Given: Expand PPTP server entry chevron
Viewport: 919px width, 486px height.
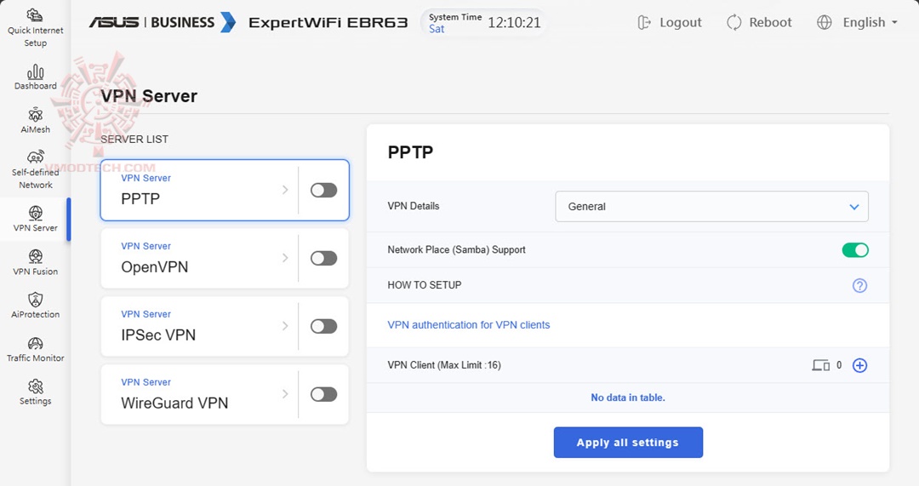Looking at the screenshot, I should click(x=285, y=190).
